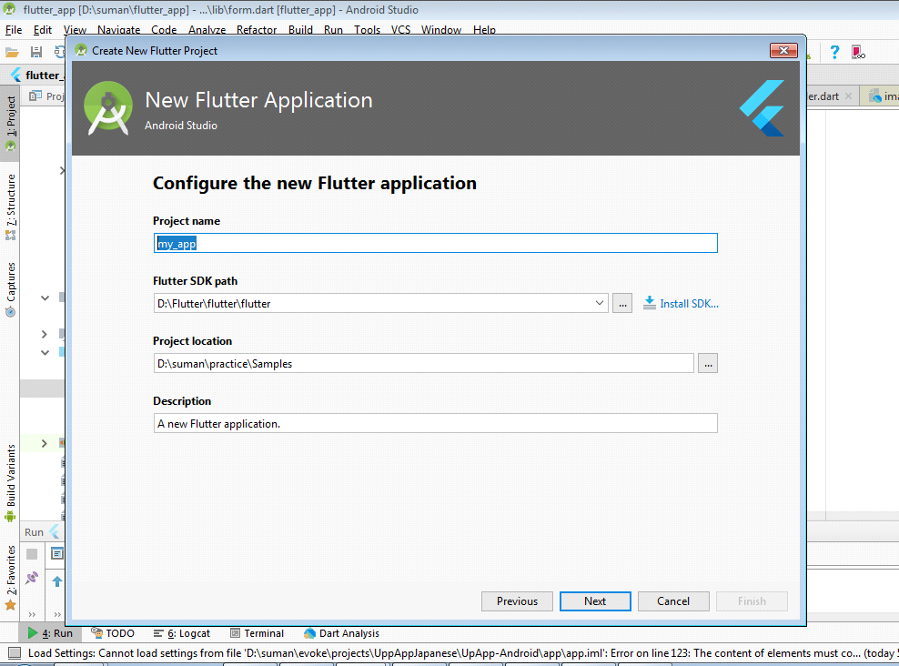This screenshot has width=899, height=666.
Task: Open the TODO tool window tab
Action: click(x=113, y=633)
